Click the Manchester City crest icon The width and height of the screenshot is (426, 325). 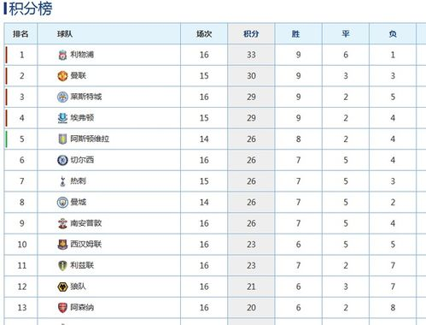point(62,203)
